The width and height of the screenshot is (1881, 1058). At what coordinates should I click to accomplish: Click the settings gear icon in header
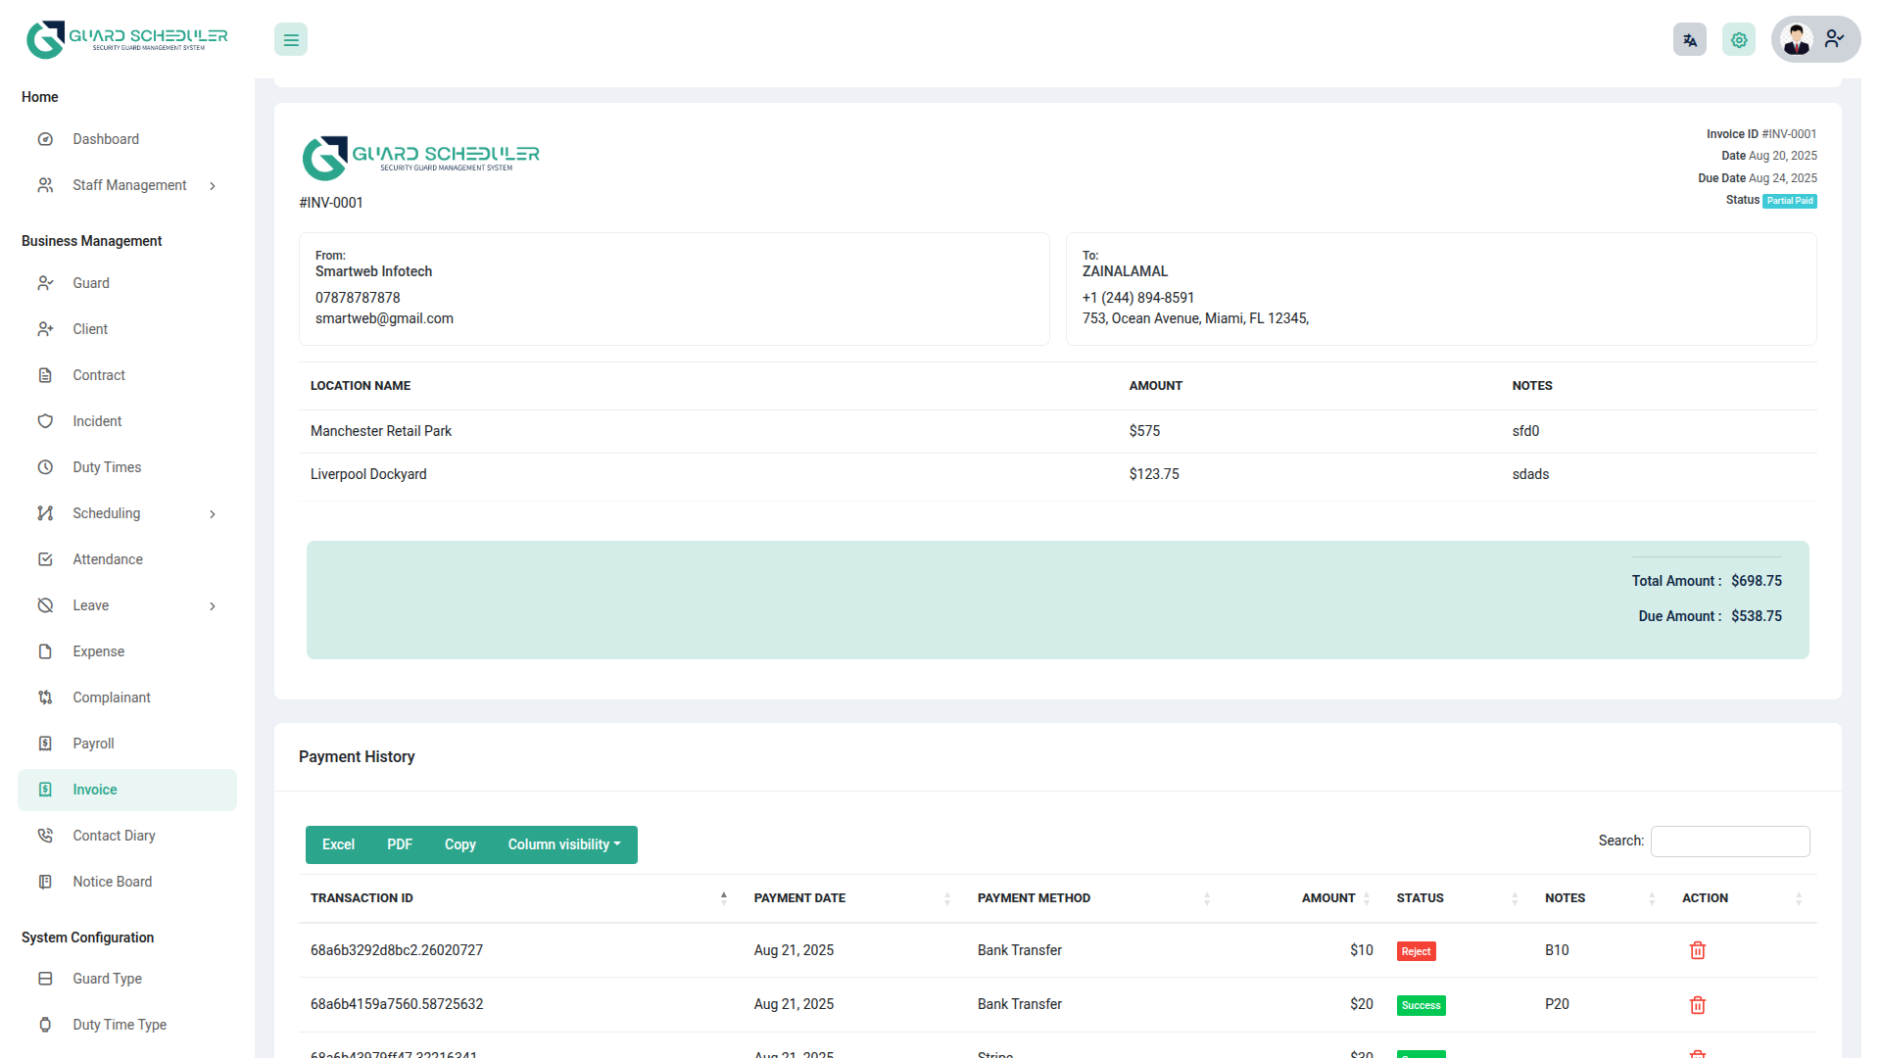[x=1738, y=40]
